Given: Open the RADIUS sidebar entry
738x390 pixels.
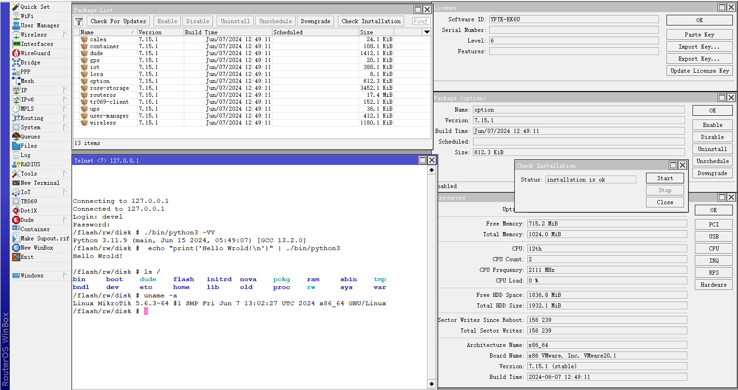Looking at the screenshot, I should click(x=30, y=164).
